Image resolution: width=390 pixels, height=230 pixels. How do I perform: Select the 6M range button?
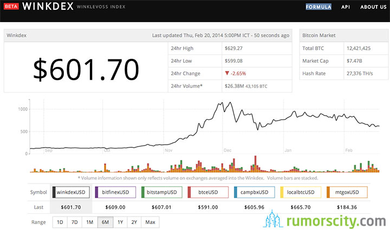click(x=105, y=222)
